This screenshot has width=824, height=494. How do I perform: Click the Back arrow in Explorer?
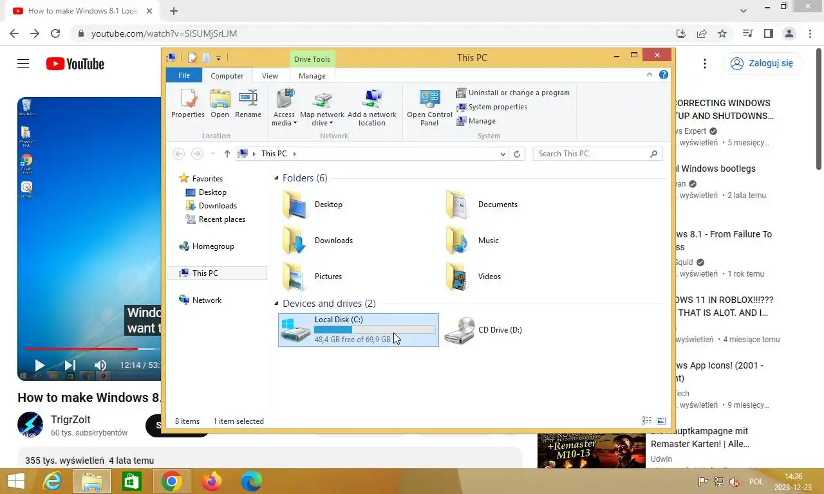coord(179,154)
